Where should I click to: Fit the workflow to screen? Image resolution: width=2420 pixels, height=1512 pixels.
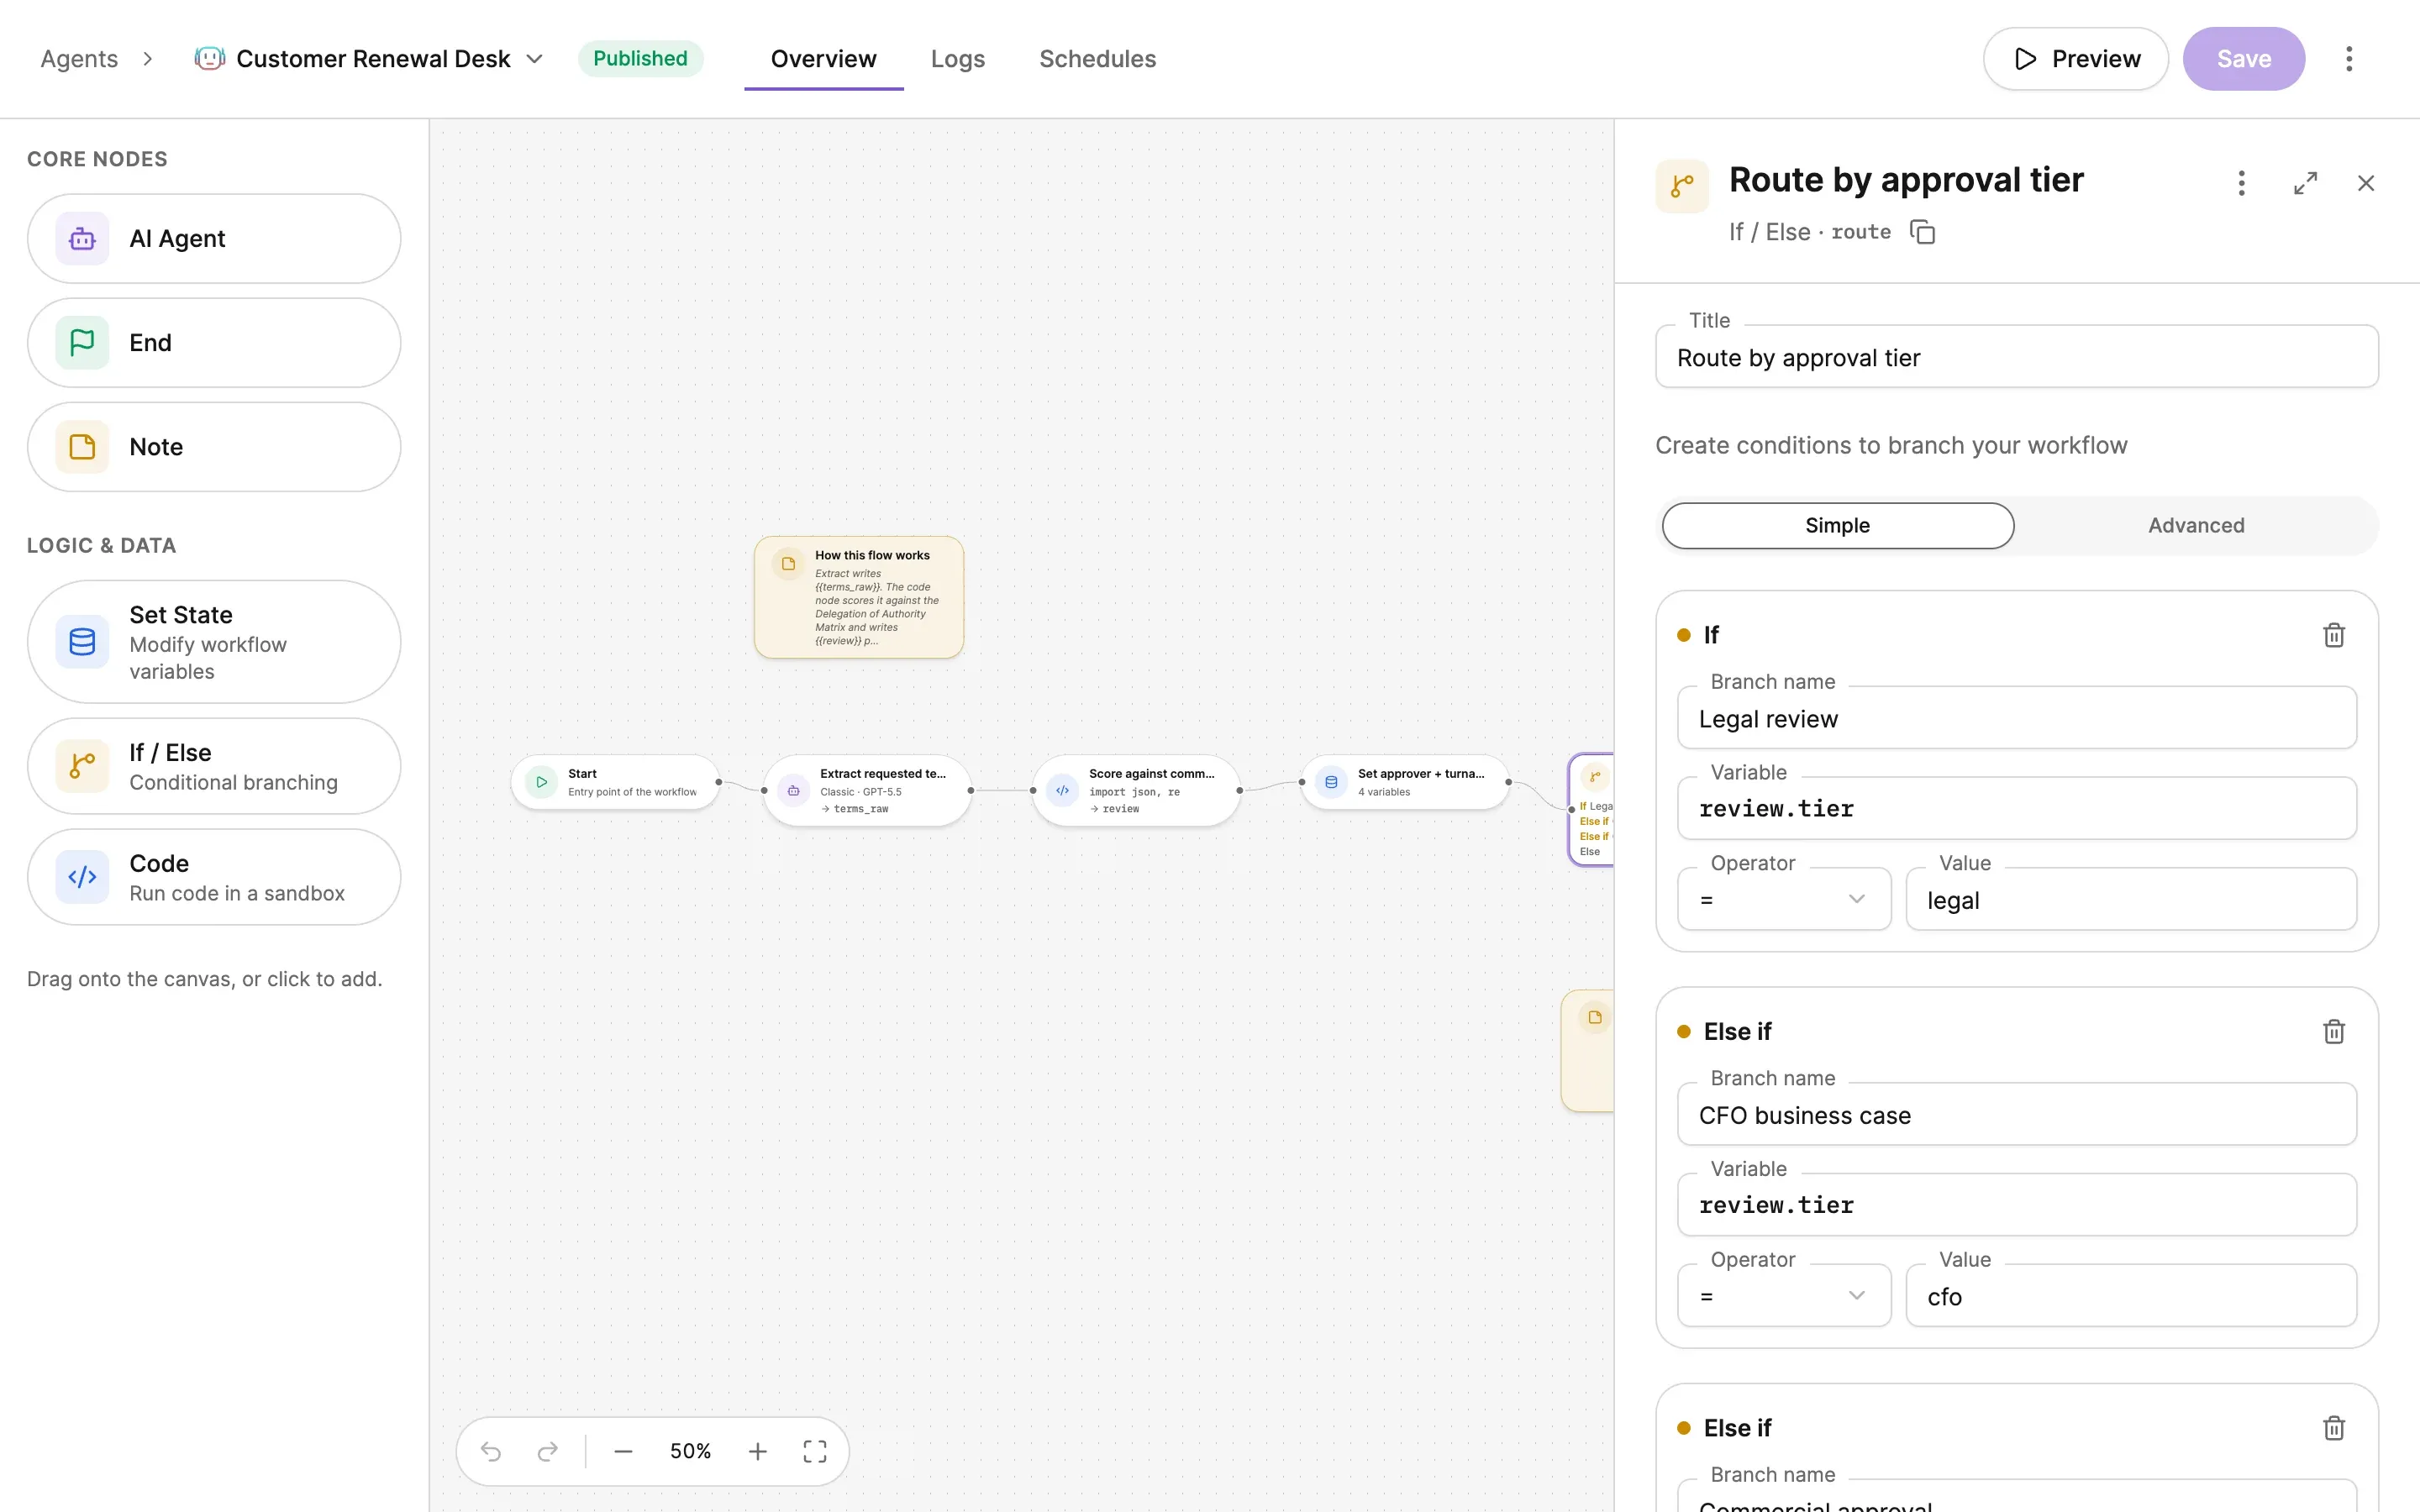(815, 1451)
